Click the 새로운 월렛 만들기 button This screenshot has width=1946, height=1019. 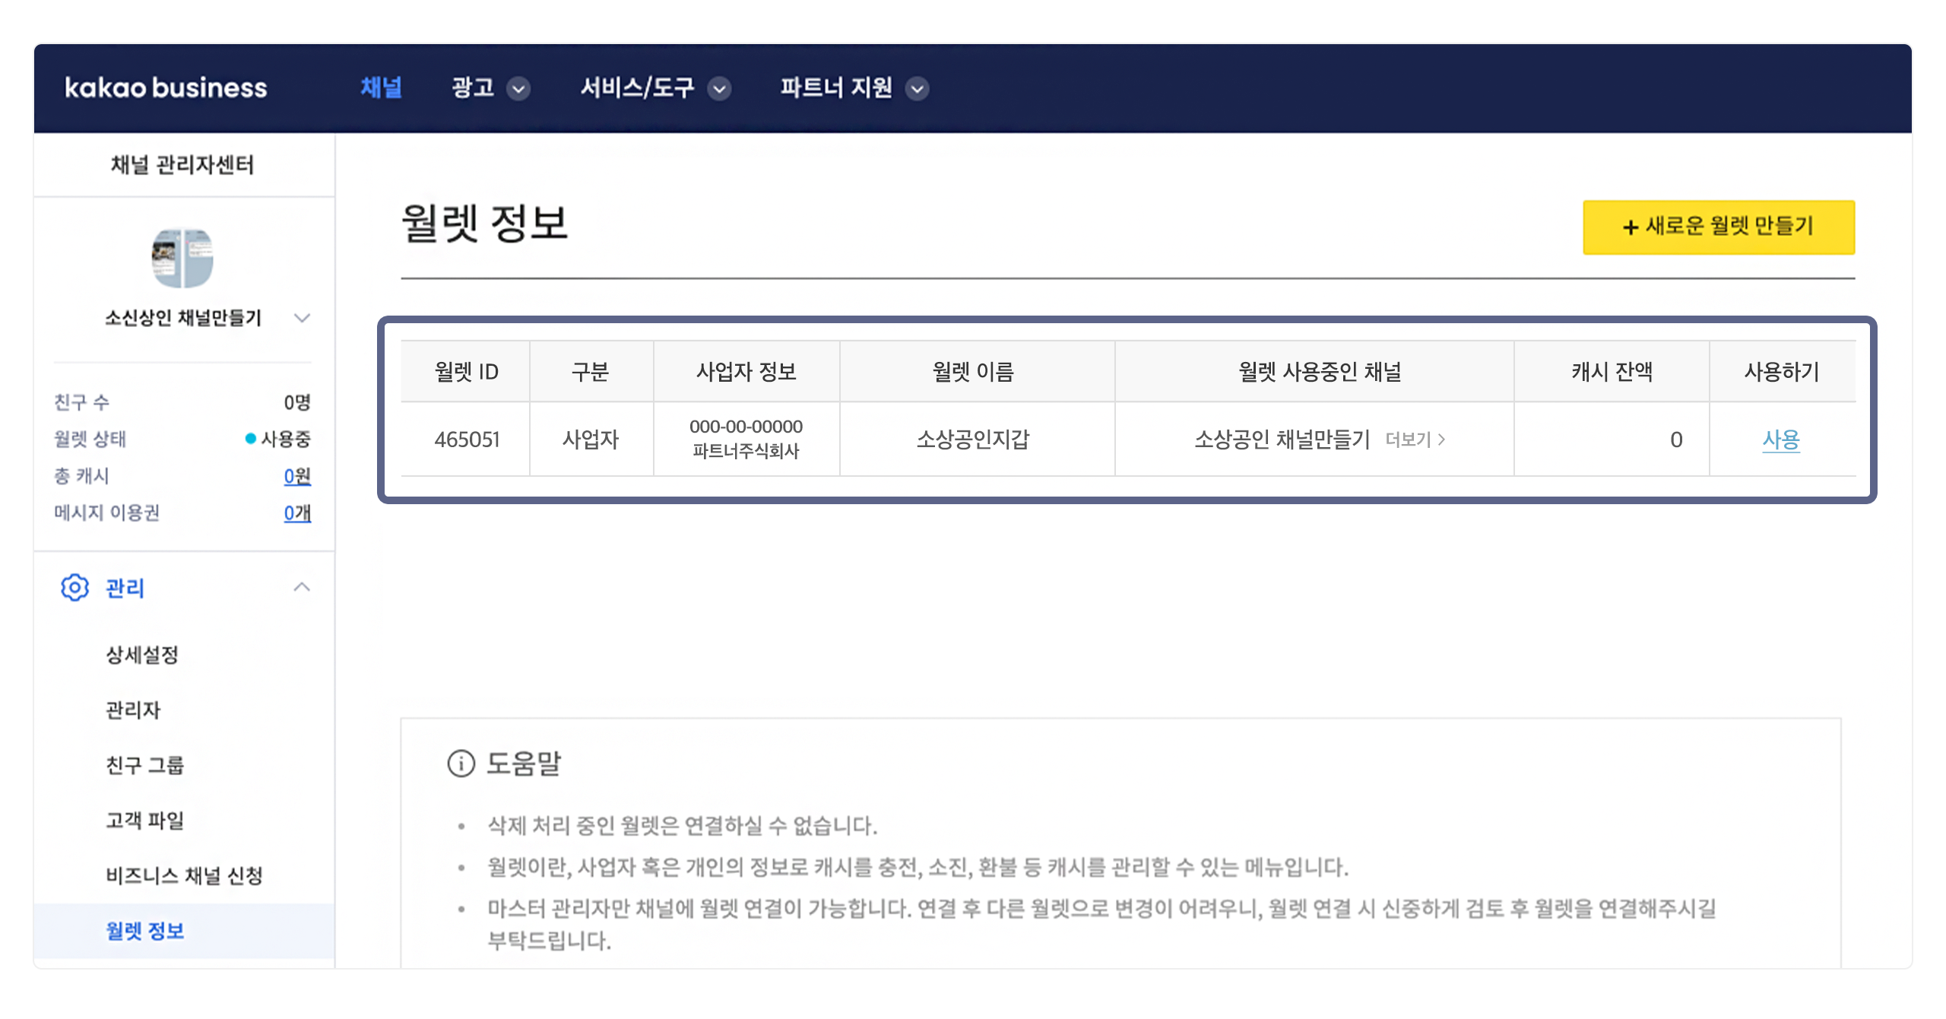click(1718, 227)
